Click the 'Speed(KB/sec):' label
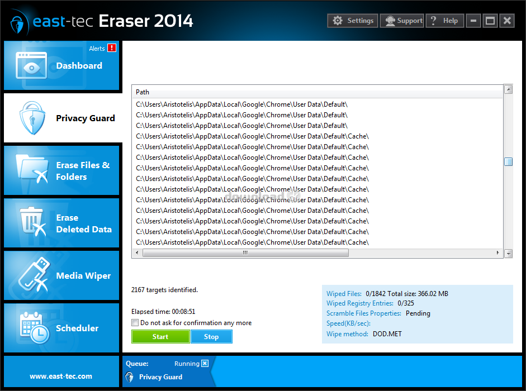Viewport: 526px width, 391px height. (x=349, y=323)
